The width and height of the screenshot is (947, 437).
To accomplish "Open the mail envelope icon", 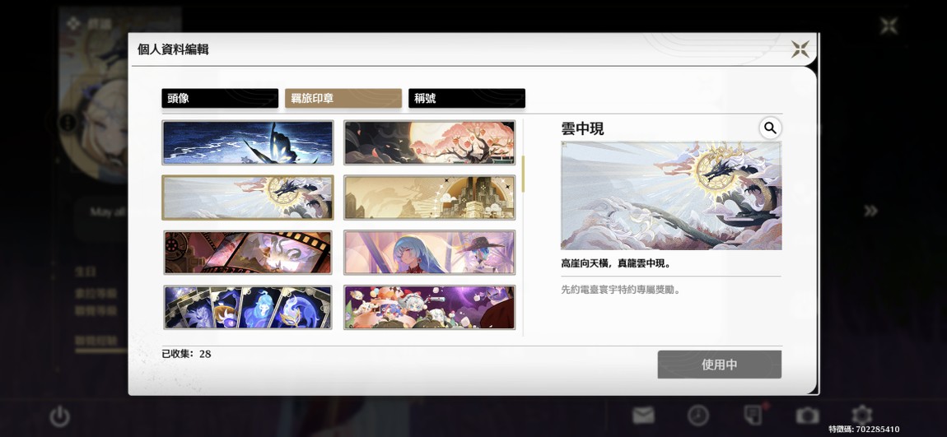I will 643,416.
